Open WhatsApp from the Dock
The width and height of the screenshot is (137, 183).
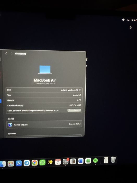pos(42,162)
